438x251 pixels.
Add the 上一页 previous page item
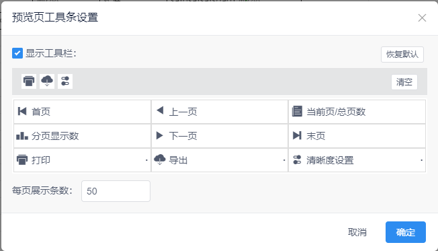click(220, 112)
